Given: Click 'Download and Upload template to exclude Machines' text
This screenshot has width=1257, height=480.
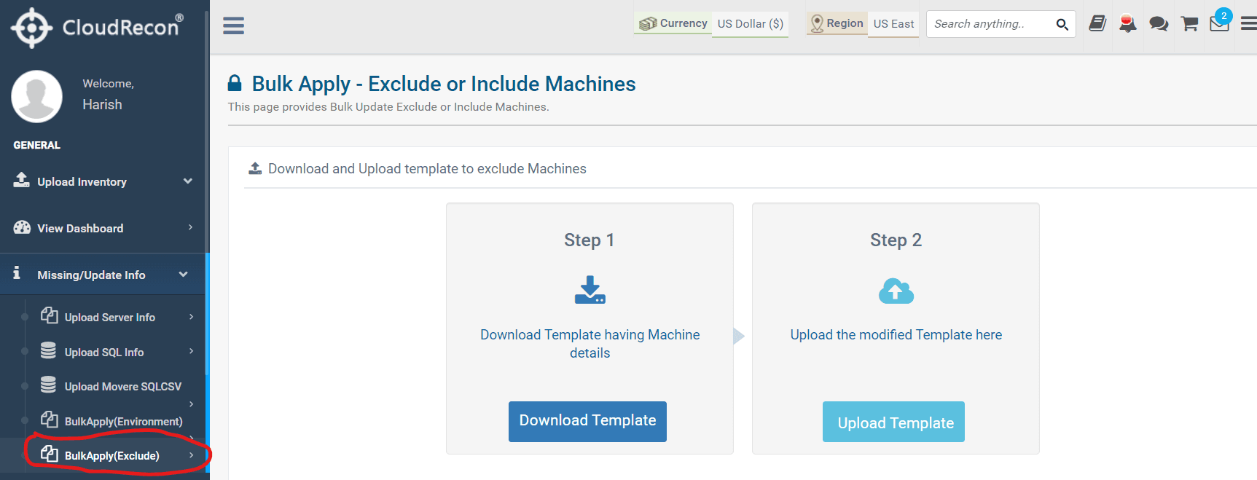Looking at the screenshot, I should tap(427, 169).
